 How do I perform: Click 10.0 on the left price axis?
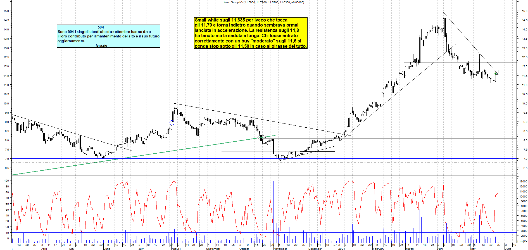click(6, 103)
